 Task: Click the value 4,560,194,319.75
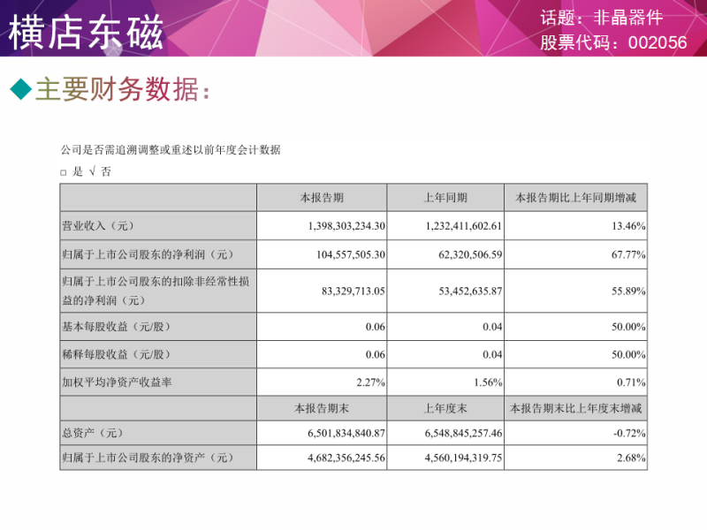pyautogui.click(x=463, y=458)
